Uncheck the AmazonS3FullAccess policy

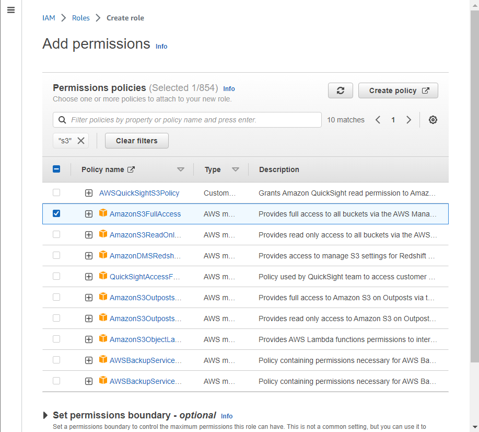pos(56,213)
